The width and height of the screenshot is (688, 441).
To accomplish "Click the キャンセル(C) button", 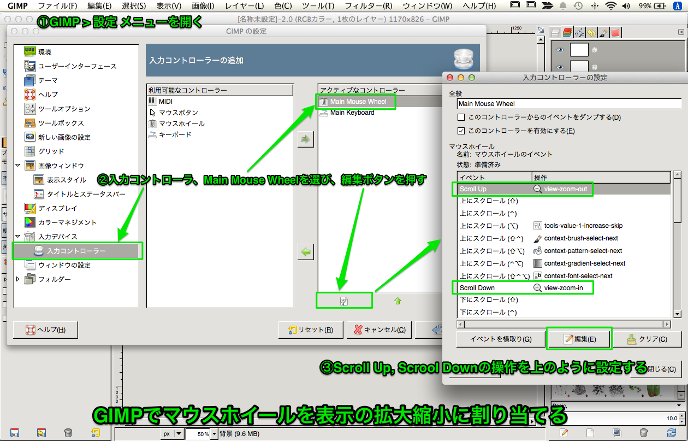I will (x=379, y=330).
